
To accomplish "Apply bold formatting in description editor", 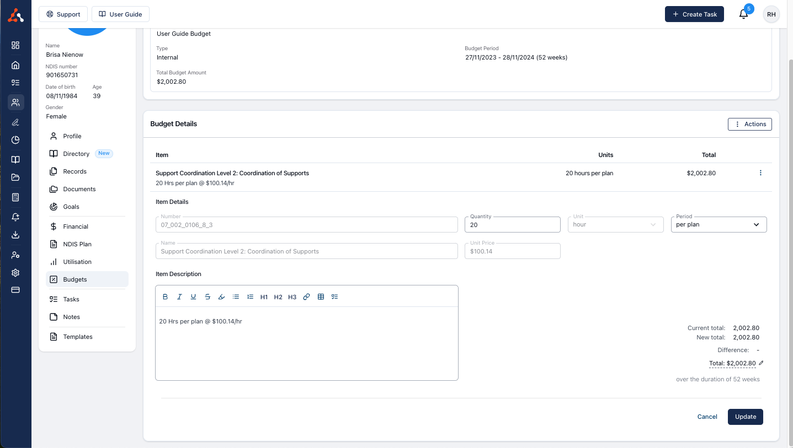I will click(x=165, y=297).
